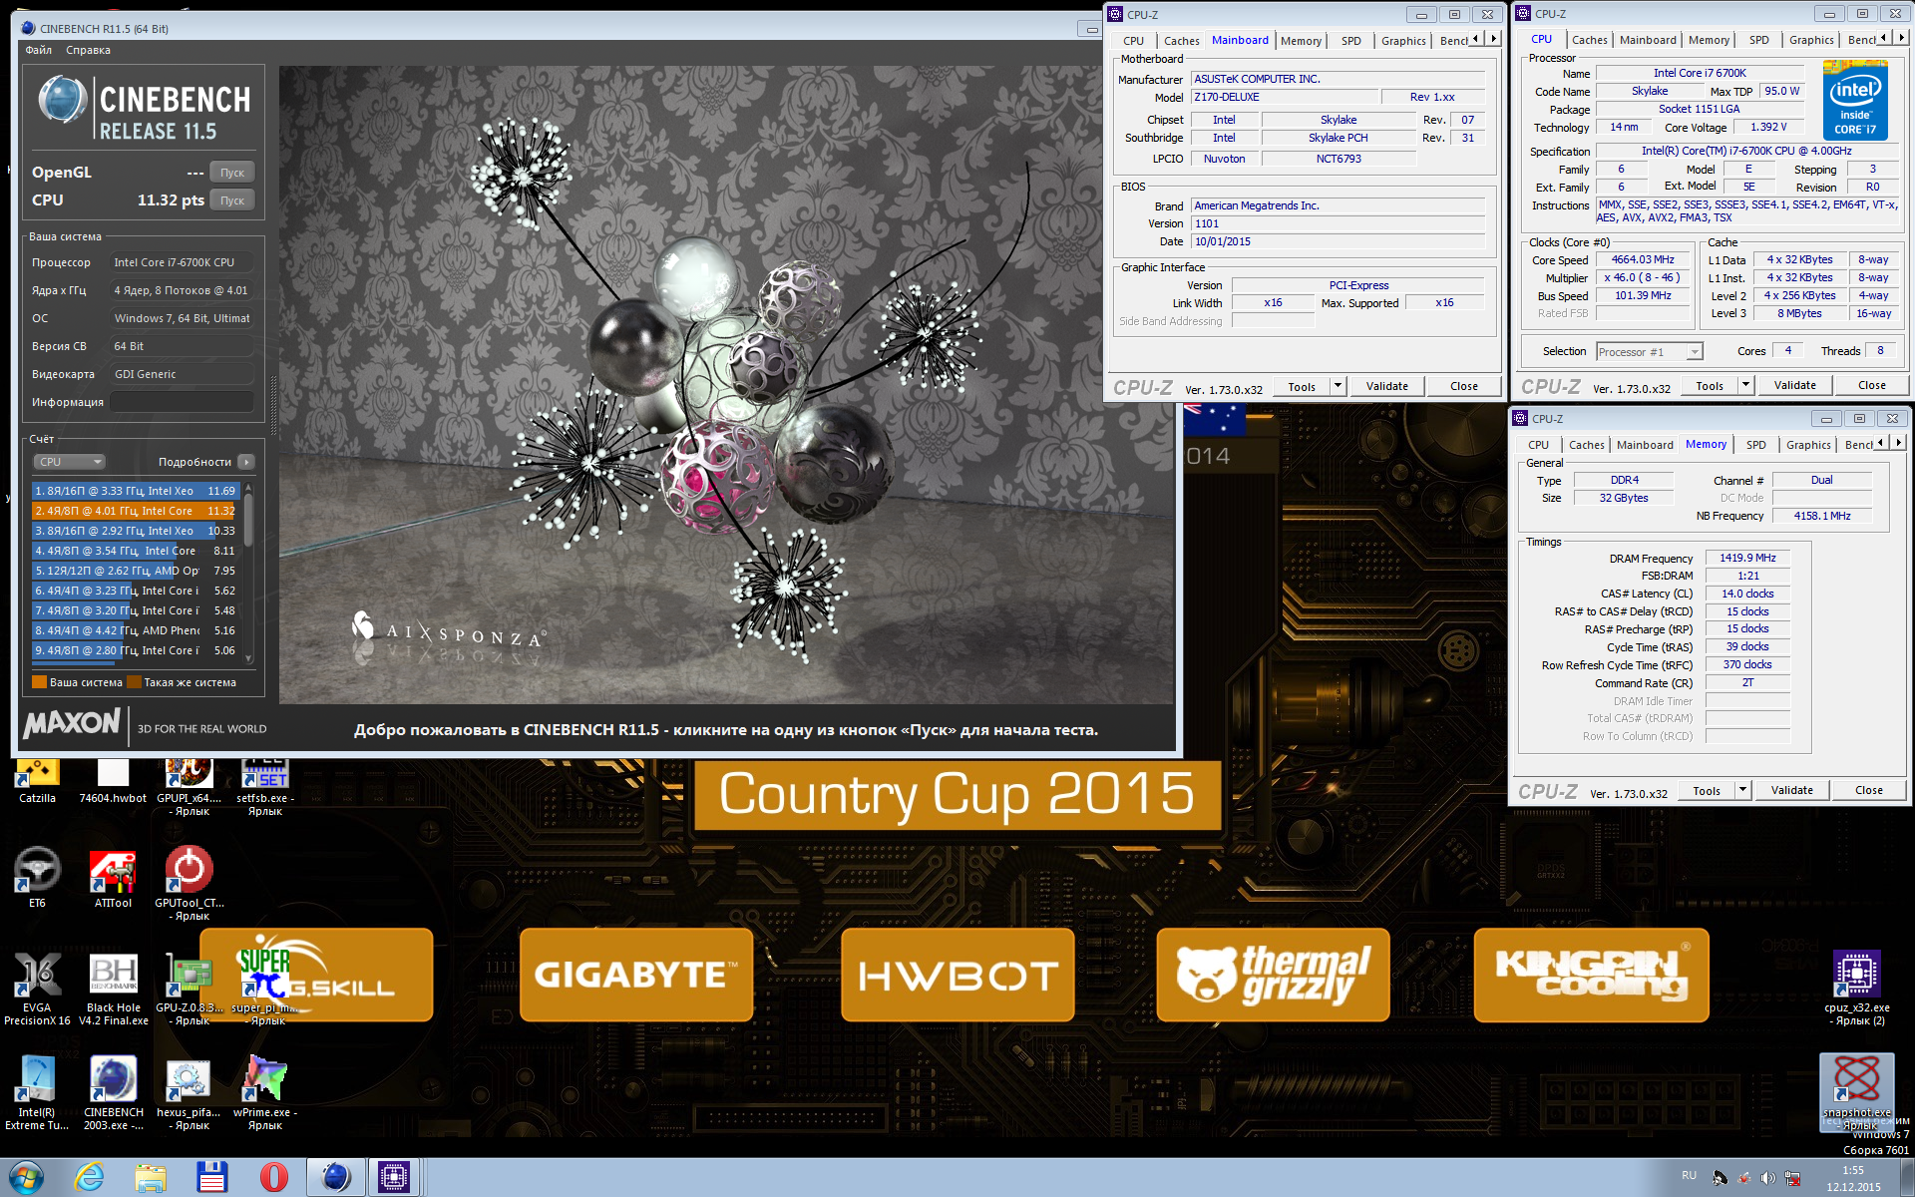Screen dimensions: 1915x1197
Task: Open the Catzilla desktop shortcut
Action: pos(37,779)
